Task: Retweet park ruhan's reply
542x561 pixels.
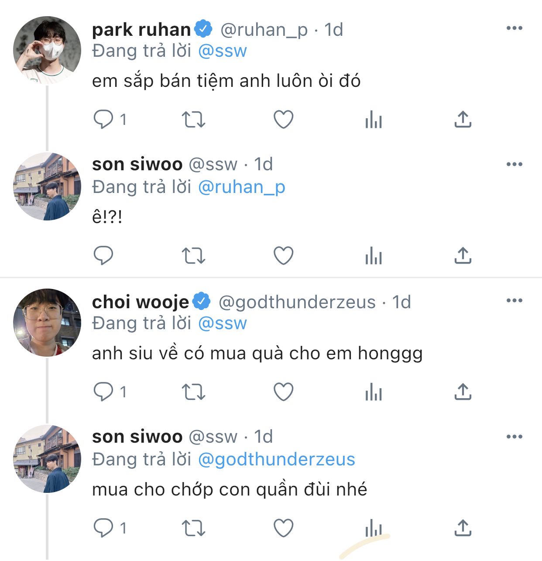Action: point(193,119)
